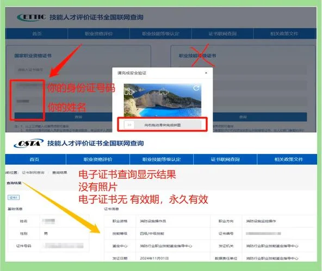Click the captcha slider handle with arrows

coord(129,125)
